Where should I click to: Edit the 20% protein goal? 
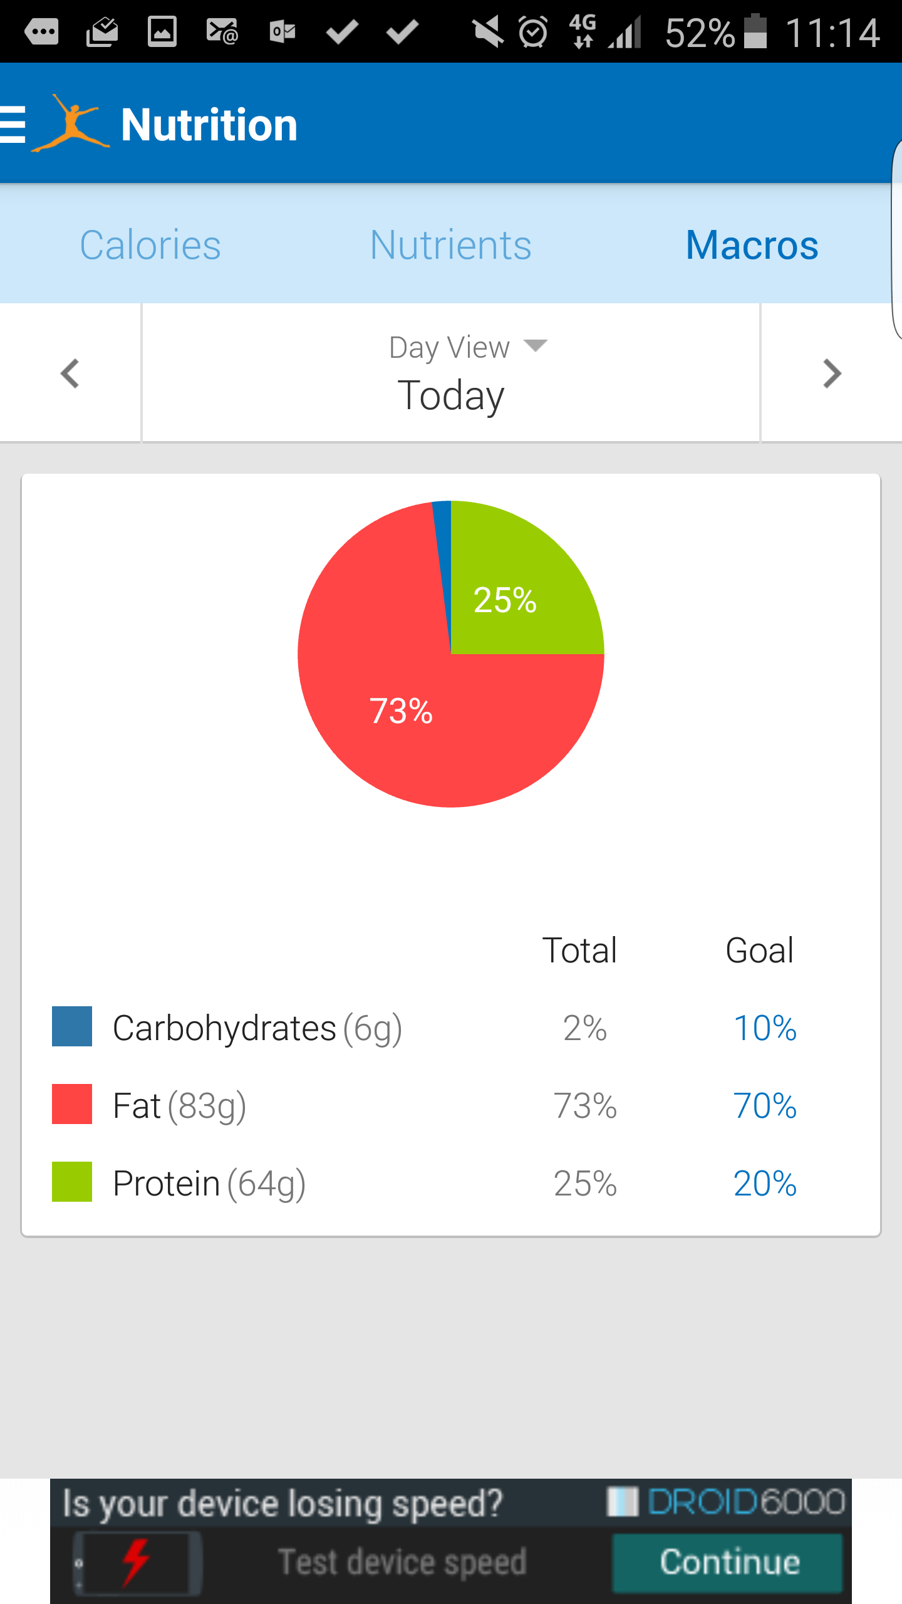764,1184
